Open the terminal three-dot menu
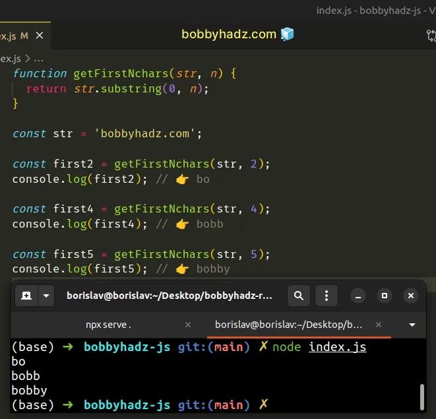 click(327, 296)
